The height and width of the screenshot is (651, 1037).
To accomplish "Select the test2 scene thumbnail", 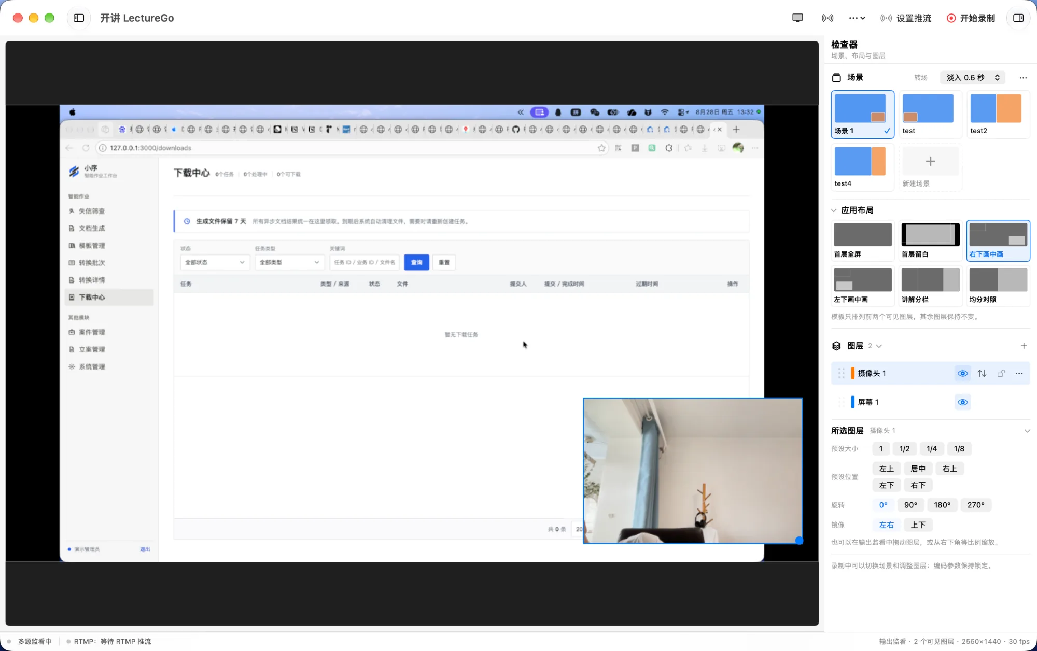I will pos(996,114).
